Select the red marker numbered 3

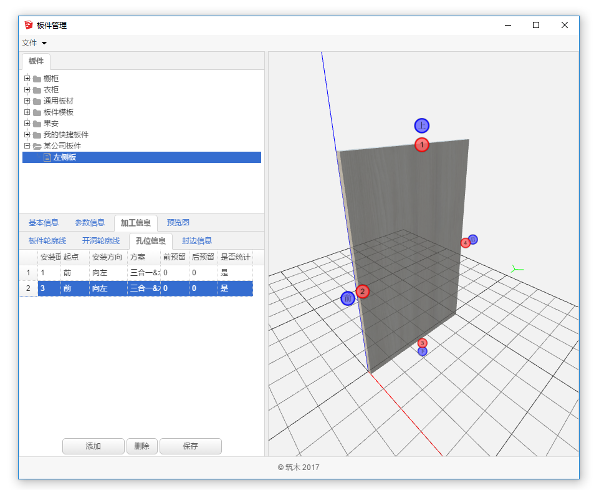coord(423,343)
